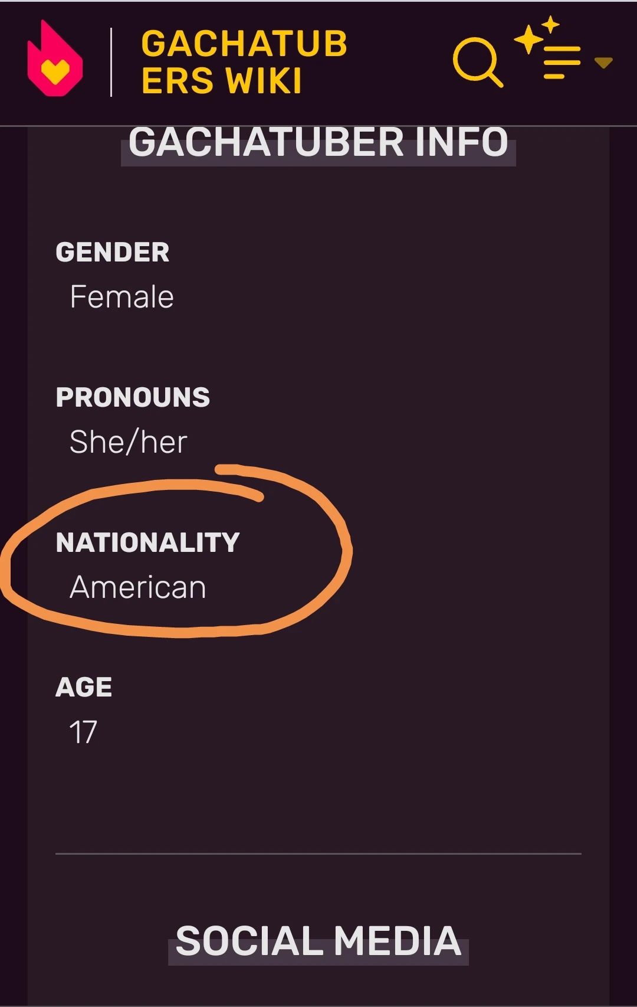Click the Female gender value

[122, 297]
